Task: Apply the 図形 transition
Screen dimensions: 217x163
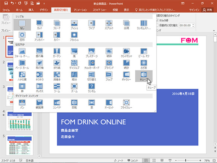Action: (x=22, y=37)
